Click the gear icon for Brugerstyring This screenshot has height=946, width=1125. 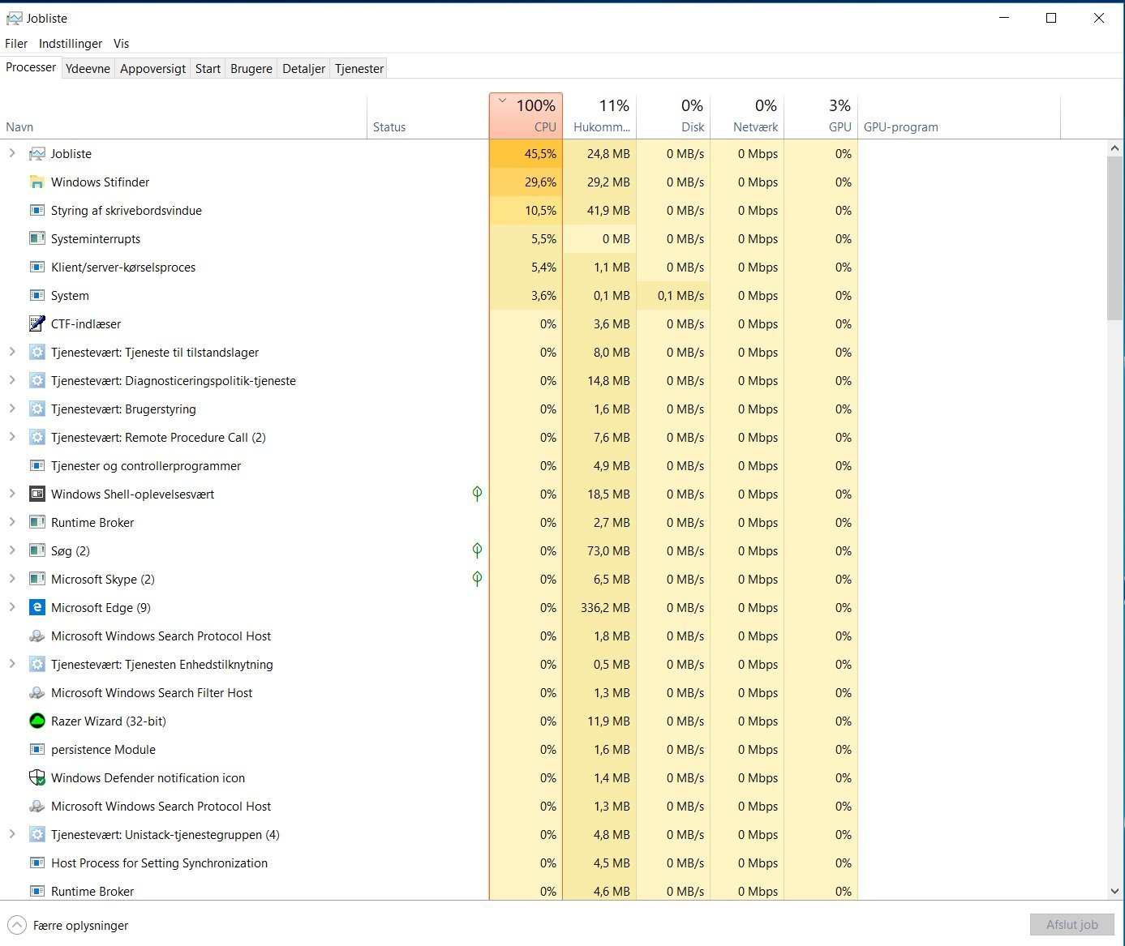click(36, 409)
